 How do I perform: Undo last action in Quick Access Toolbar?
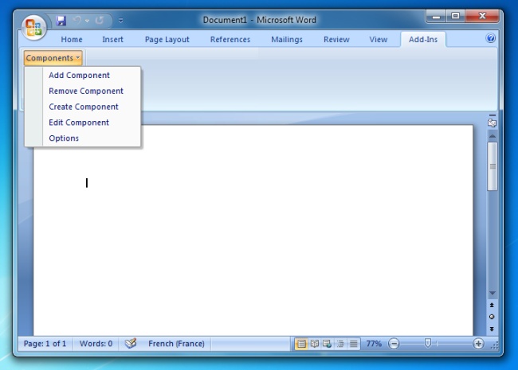coord(77,21)
